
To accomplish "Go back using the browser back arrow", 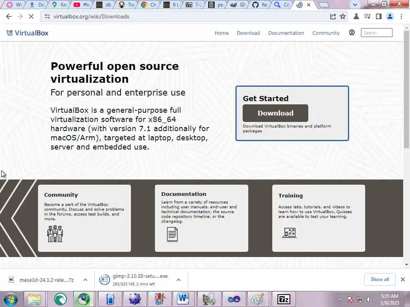I will (x=9, y=16).
